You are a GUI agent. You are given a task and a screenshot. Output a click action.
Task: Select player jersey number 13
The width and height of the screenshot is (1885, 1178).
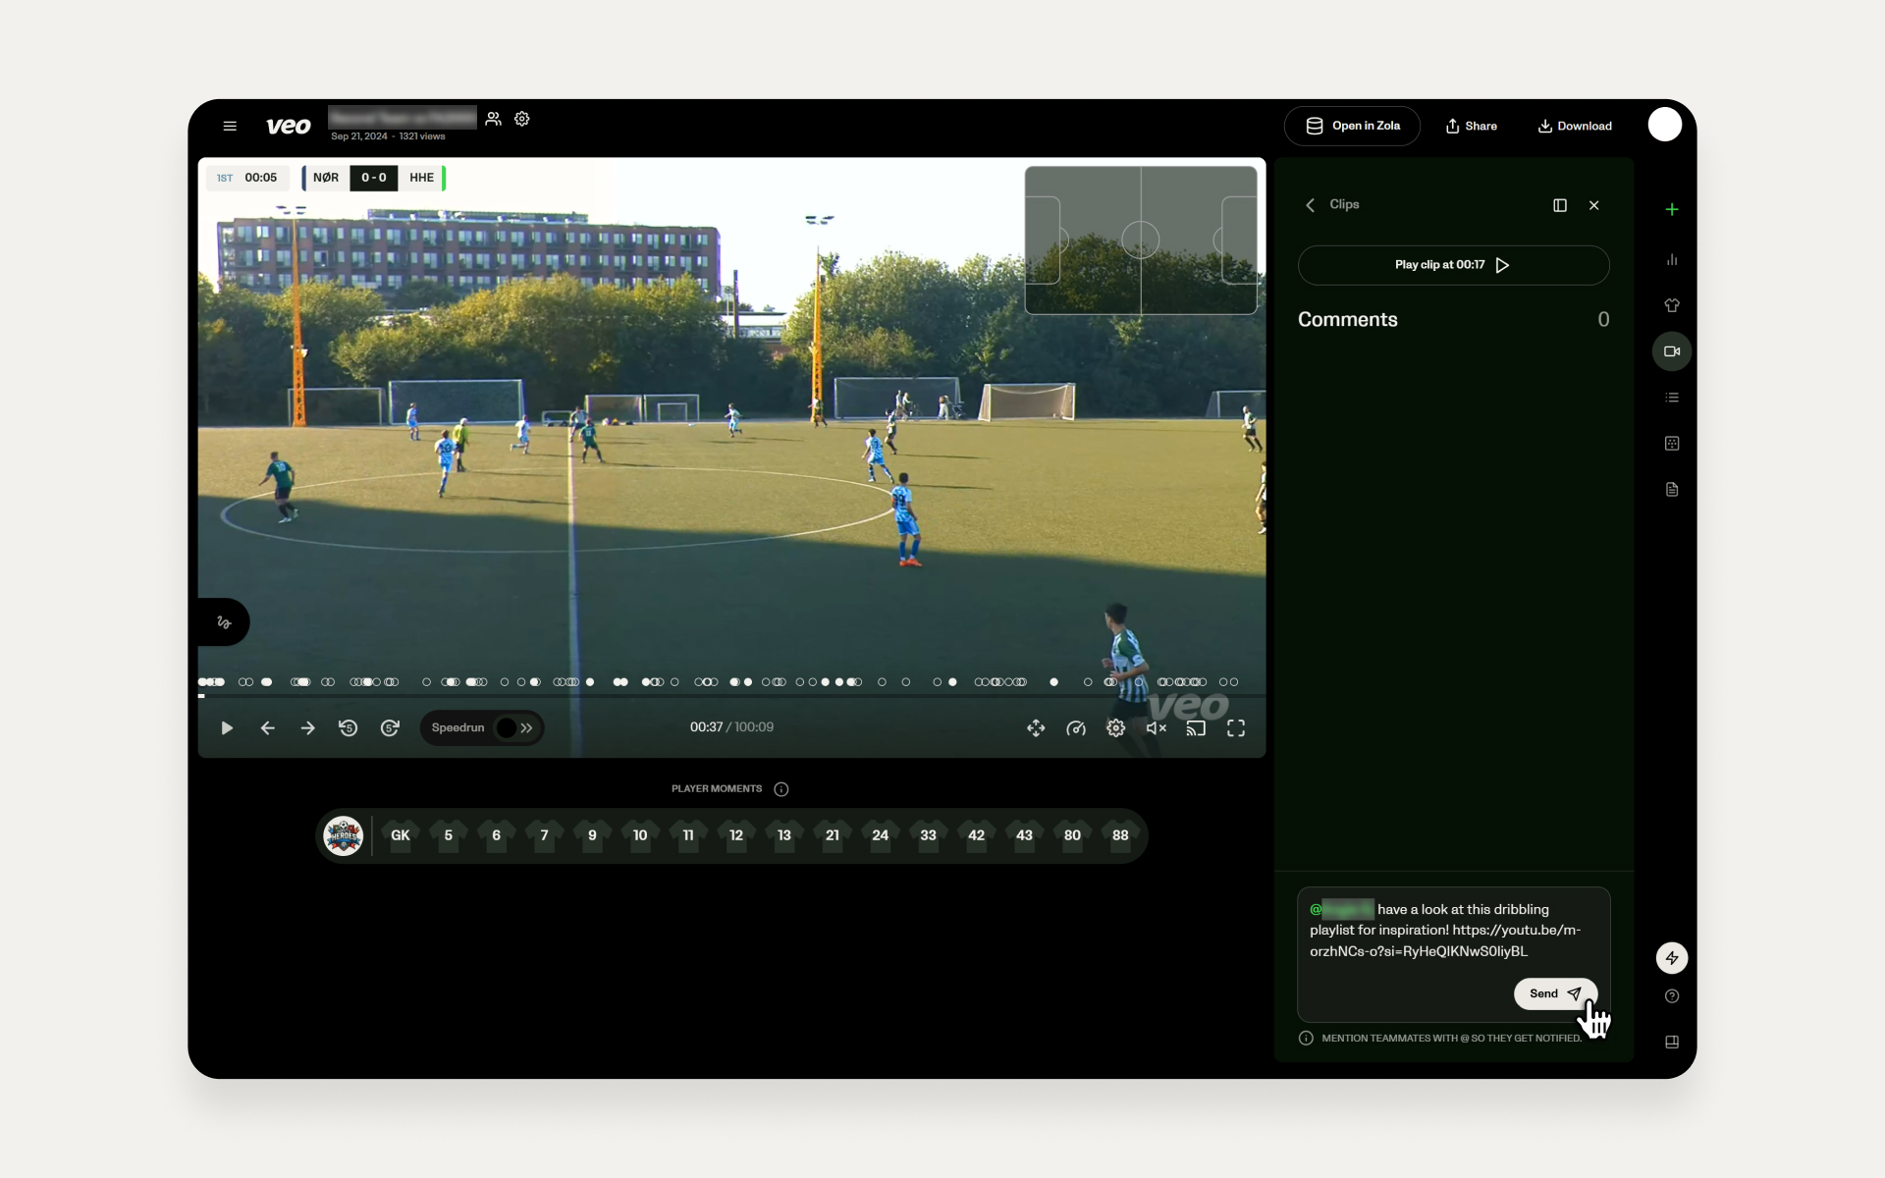(x=784, y=836)
